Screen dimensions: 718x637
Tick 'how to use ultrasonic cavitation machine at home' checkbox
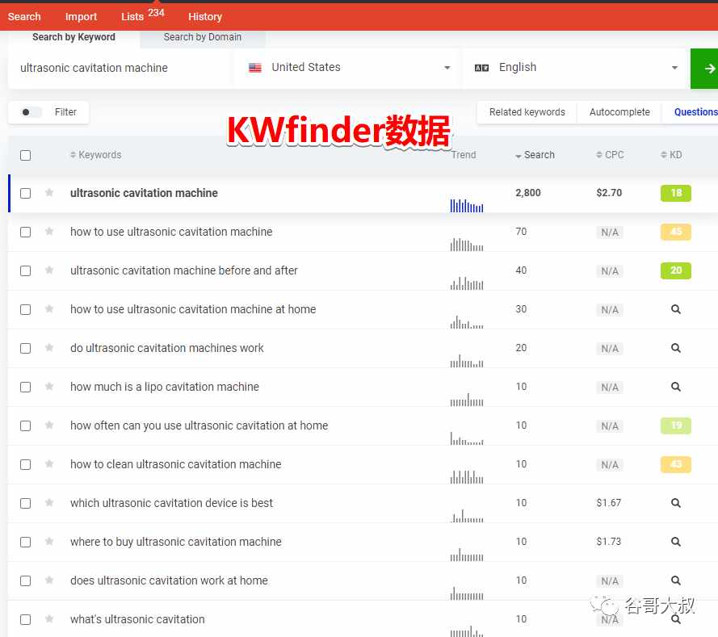26,310
